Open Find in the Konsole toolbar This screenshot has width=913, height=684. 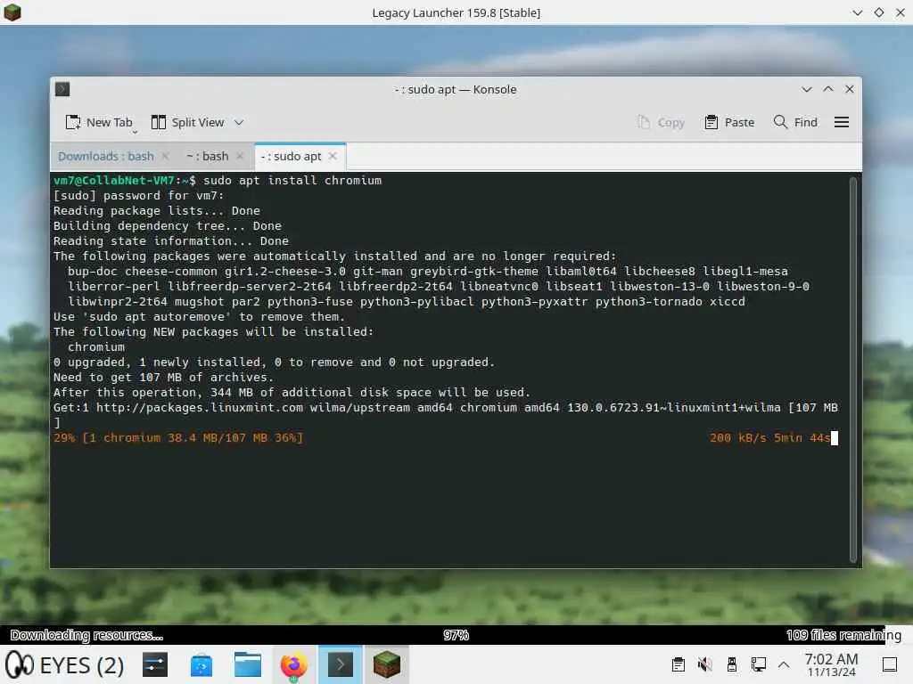pyautogui.click(x=795, y=122)
